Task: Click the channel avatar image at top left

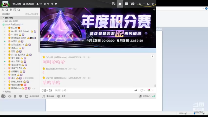Action: pos(5,4)
